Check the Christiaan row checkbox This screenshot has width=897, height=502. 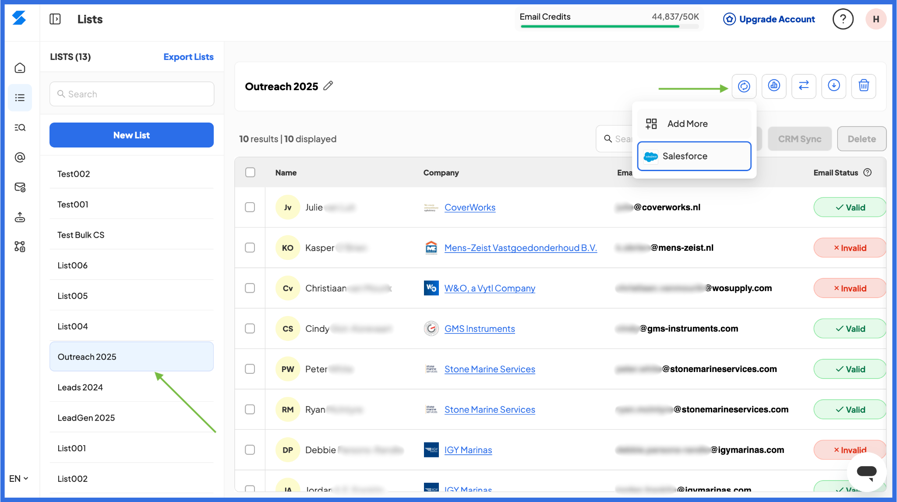coord(250,288)
